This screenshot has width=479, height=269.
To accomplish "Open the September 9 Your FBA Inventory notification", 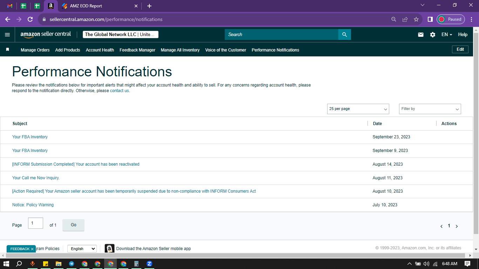I will pyautogui.click(x=30, y=151).
